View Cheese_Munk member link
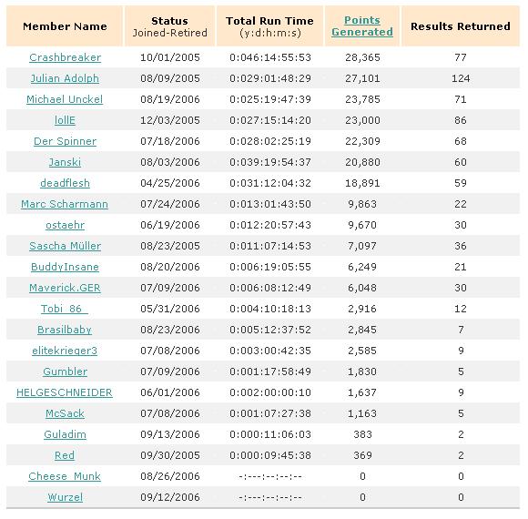The width and height of the screenshot is (528, 519). (65, 476)
